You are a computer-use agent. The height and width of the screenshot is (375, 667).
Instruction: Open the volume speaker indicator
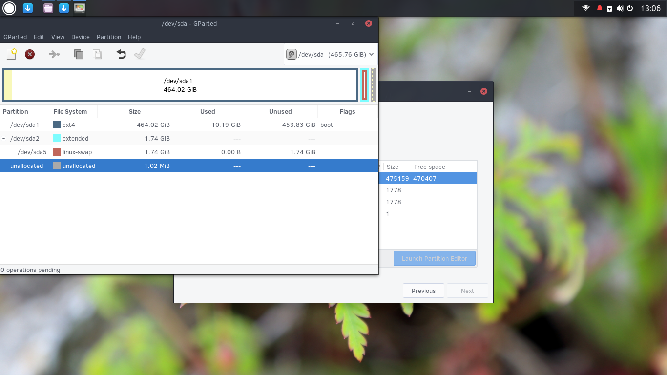620,8
